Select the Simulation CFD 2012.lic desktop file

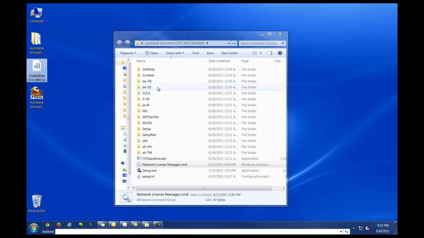37,70
